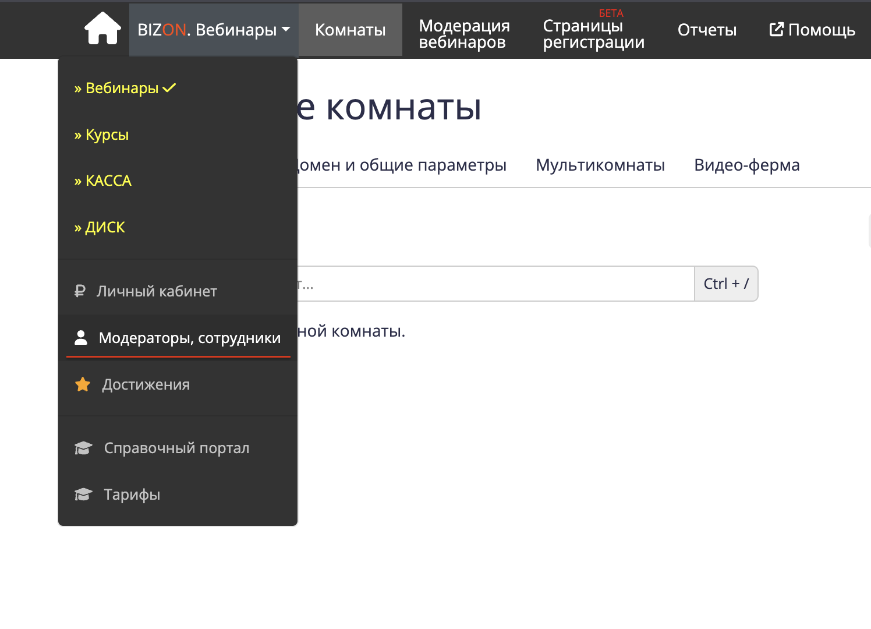Switch to the Мультикомнаты tab
This screenshot has width=871, height=629.
(x=600, y=165)
